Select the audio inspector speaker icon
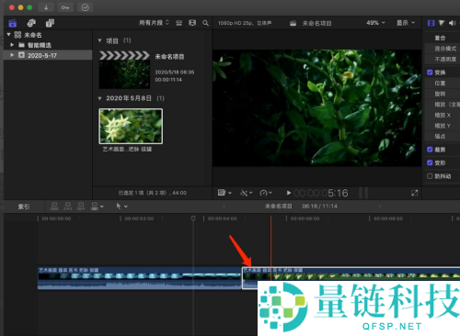This screenshot has width=460, height=336. pos(453,23)
